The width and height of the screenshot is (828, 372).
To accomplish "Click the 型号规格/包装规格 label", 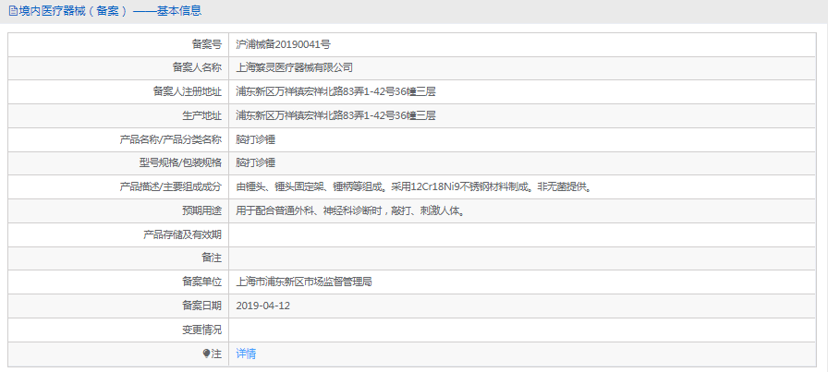I will tap(180, 163).
